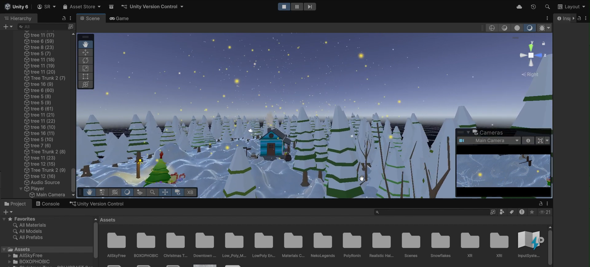
Task: Open the Console tab
Action: pyautogui.click(x=48, y=204)
